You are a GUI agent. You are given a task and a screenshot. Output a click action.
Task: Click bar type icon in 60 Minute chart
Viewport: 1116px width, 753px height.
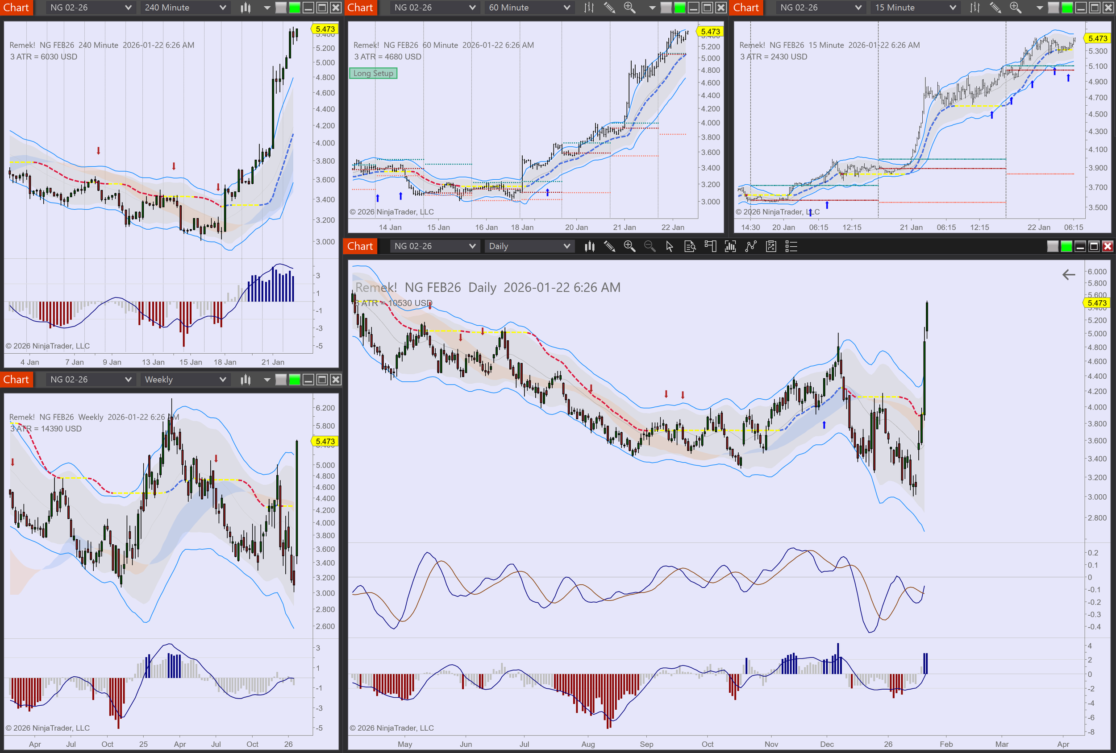(589, 8)
